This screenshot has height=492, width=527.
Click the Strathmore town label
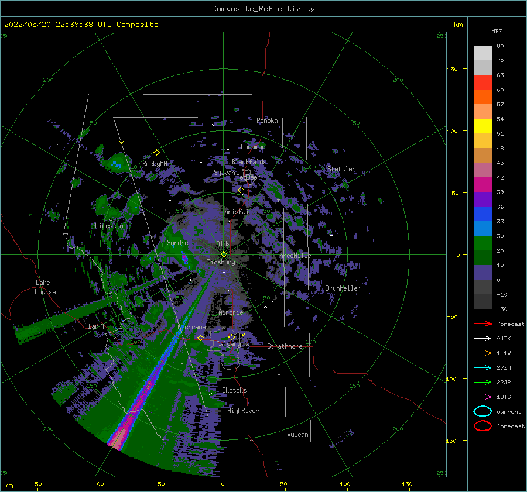tap(285, 346)
